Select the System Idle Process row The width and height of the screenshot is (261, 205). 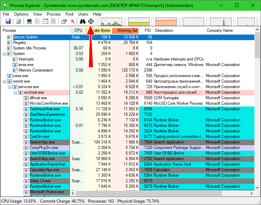click(127, 48)
